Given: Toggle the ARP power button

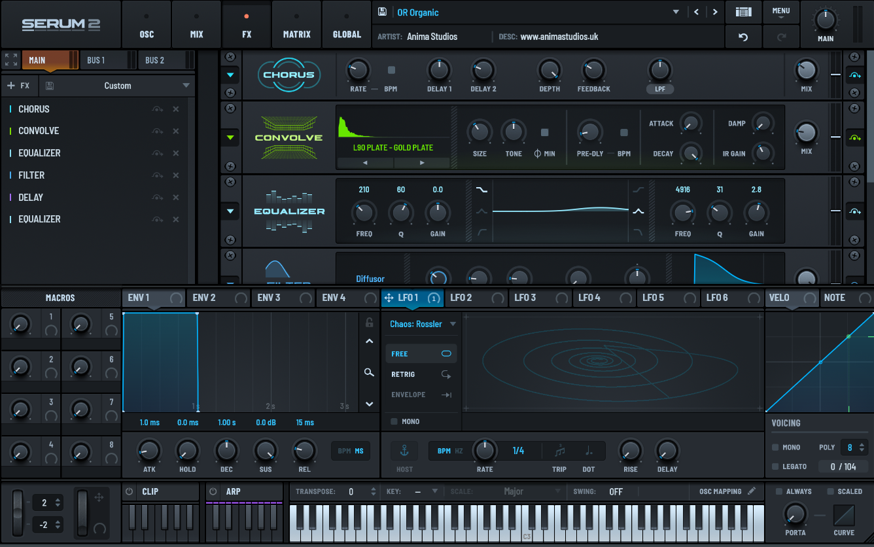Looking at the screenshot, I should point(213,491).
